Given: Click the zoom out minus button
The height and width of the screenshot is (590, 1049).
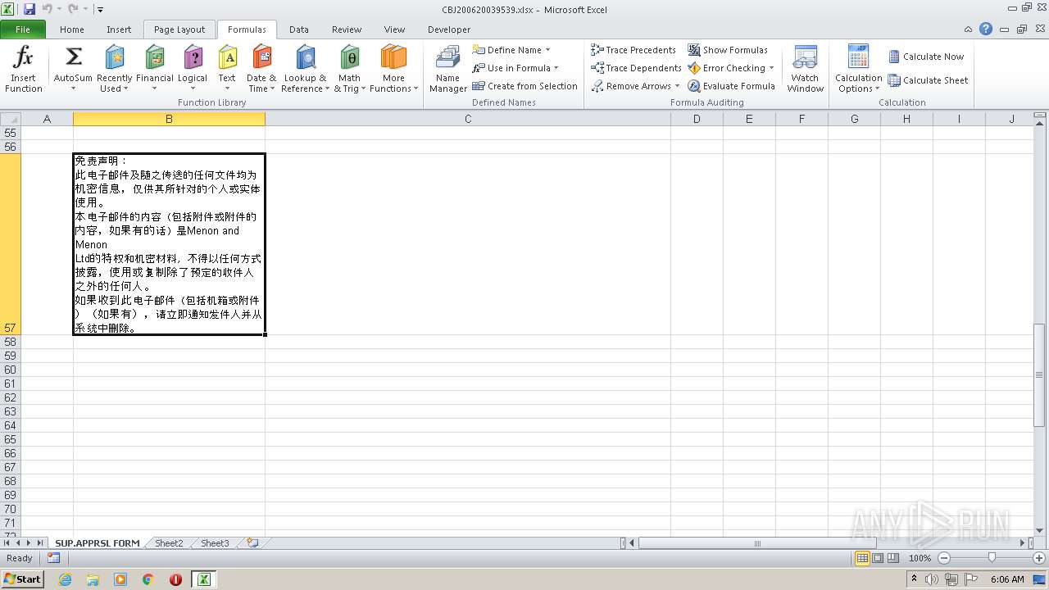Looking at the screenshot, I should (943, 558).
